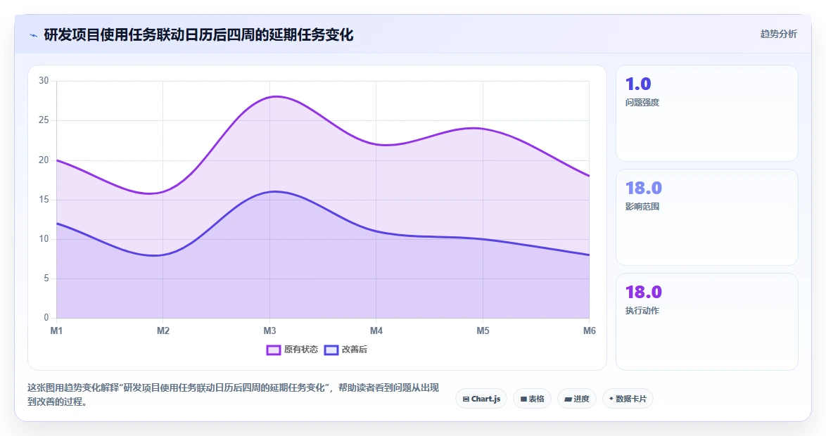Click the y-axis value 25
Viewport: 826px width, 436px height.
[x=44, y=120]
